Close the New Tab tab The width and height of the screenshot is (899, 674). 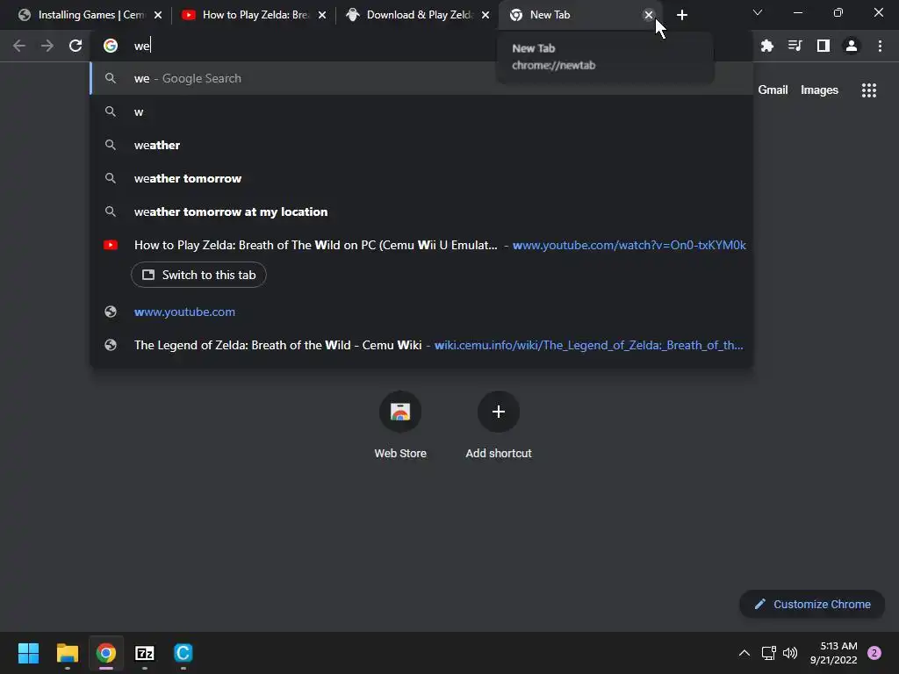[649, 15]
